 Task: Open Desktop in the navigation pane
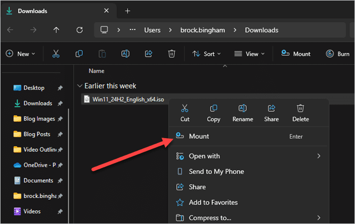[29, 88]
